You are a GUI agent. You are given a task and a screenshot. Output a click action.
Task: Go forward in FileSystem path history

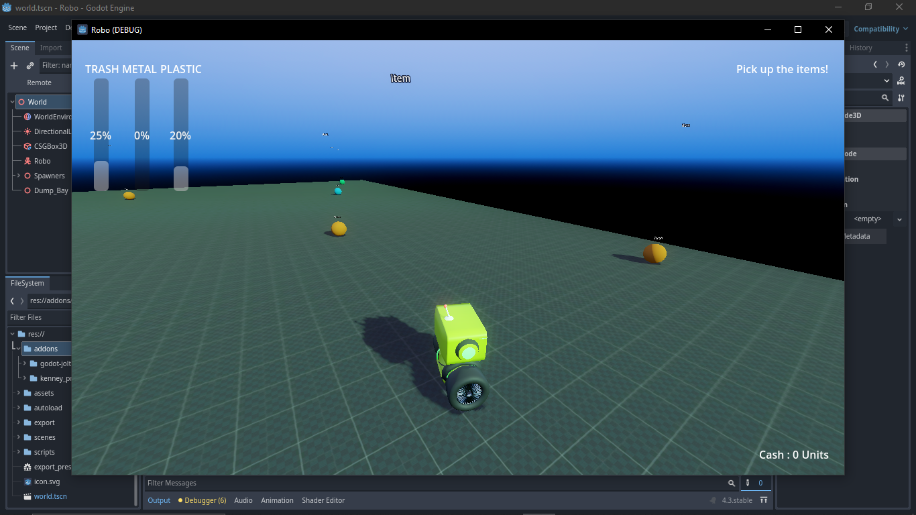[x=22, y=300]
